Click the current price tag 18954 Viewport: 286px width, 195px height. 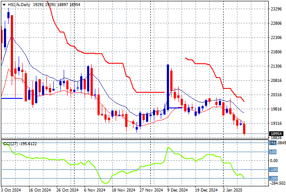276,134
